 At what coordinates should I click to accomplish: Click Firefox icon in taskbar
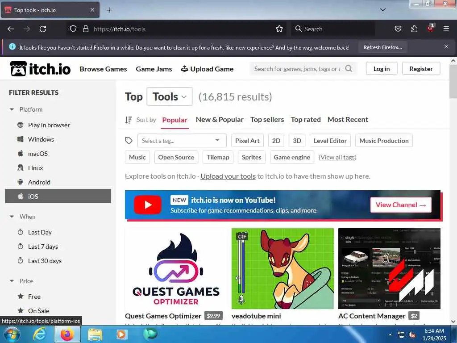67,334
